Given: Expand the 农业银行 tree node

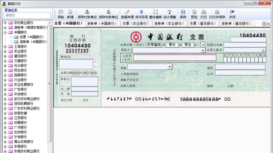Looking at the screenshot, I should 5,51.
